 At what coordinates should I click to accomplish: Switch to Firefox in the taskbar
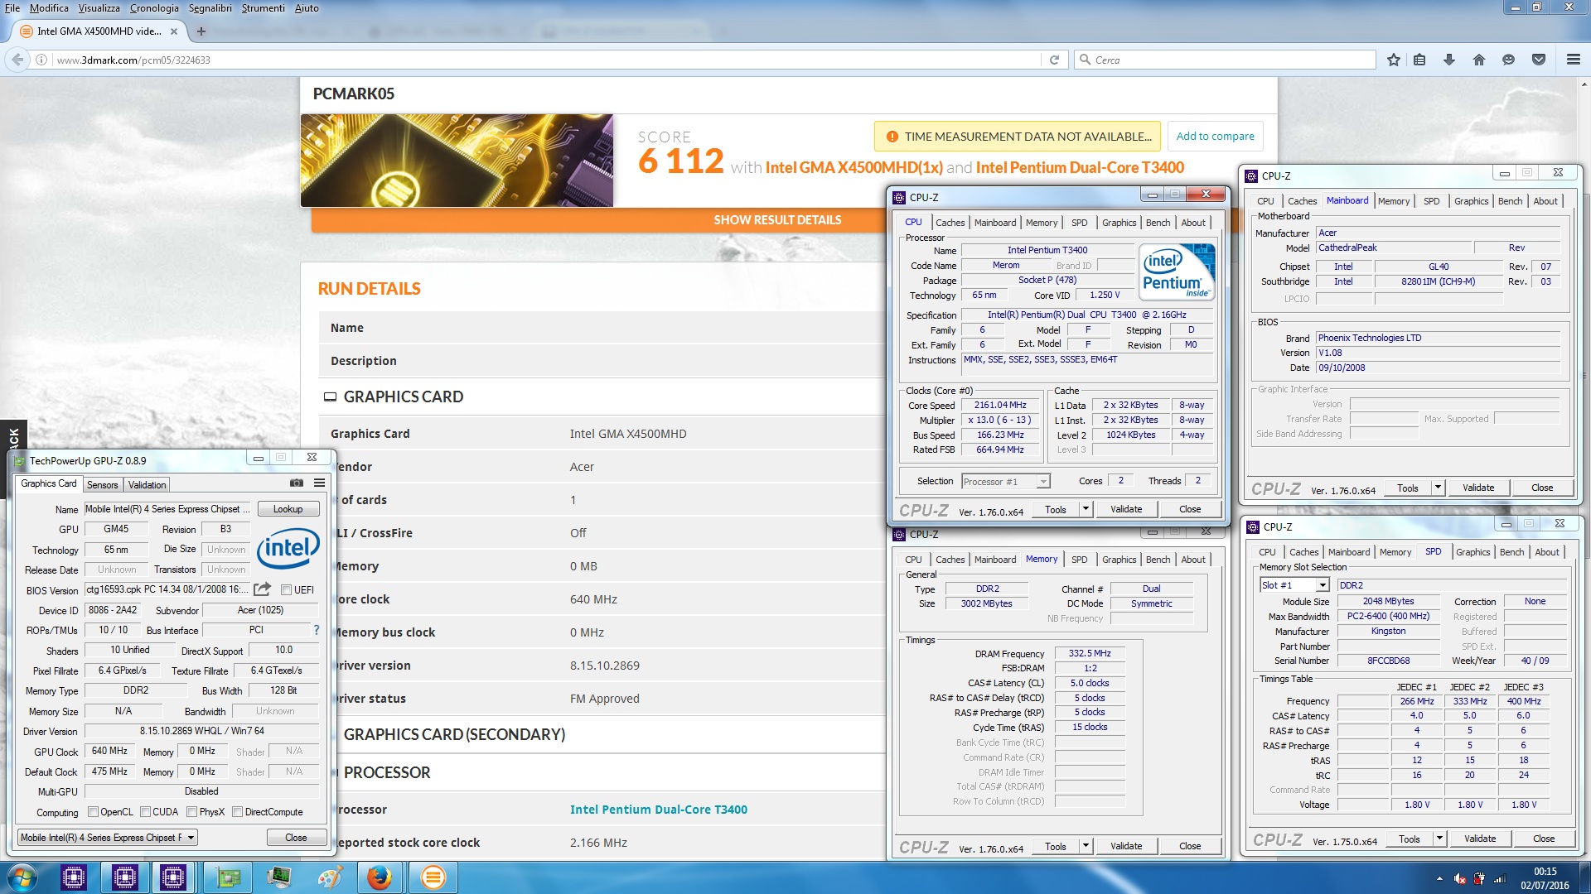coord(380,877)
